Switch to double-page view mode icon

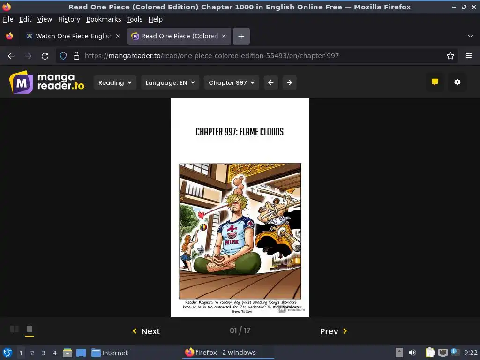coord(15,330)
